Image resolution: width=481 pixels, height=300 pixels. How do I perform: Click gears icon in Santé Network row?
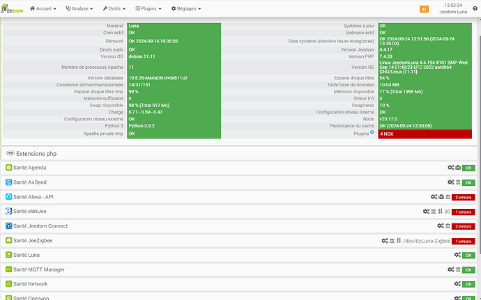click(457, 284)
